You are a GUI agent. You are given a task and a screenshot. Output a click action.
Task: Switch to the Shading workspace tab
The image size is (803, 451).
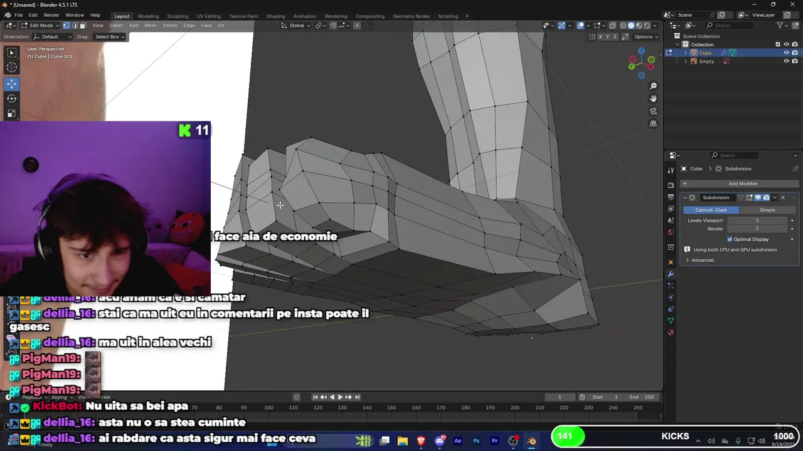(275, 16)
